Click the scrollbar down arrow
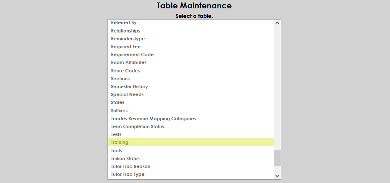The width and height of the screenshot is (390, 183). (277, 176)
